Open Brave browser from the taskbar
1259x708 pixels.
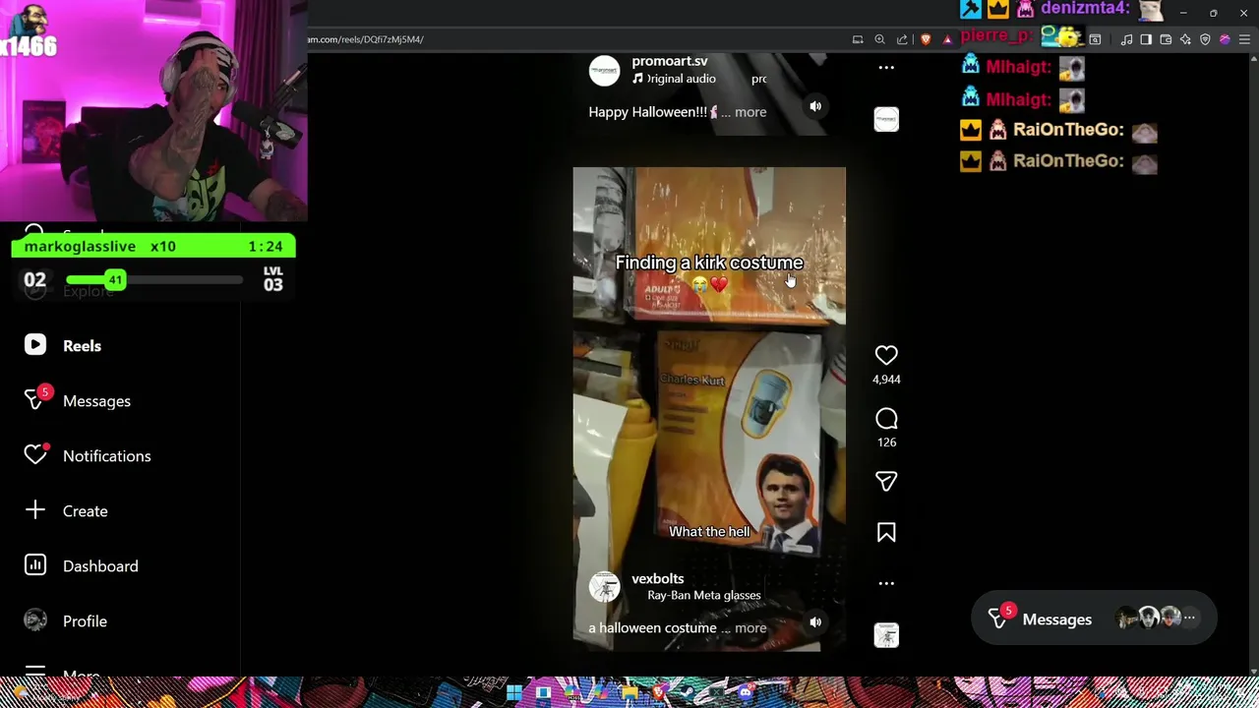(x=658, y=692)
